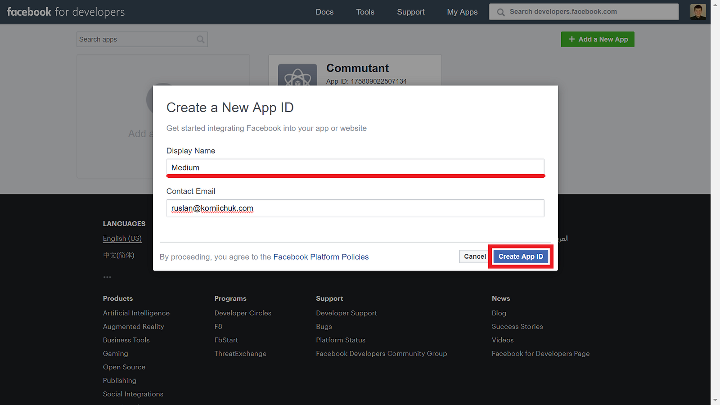Screen dimensions: 720x405
Task: Focus the Contact Email field
Action: click(x=355, y=208)
